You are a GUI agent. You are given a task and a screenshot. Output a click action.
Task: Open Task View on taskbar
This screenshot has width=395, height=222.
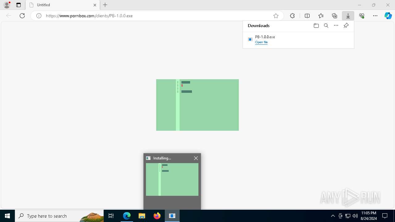click(111, 216)
